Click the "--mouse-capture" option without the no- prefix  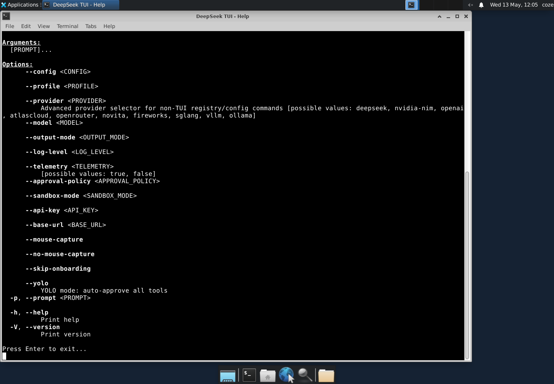coord(54,240)
